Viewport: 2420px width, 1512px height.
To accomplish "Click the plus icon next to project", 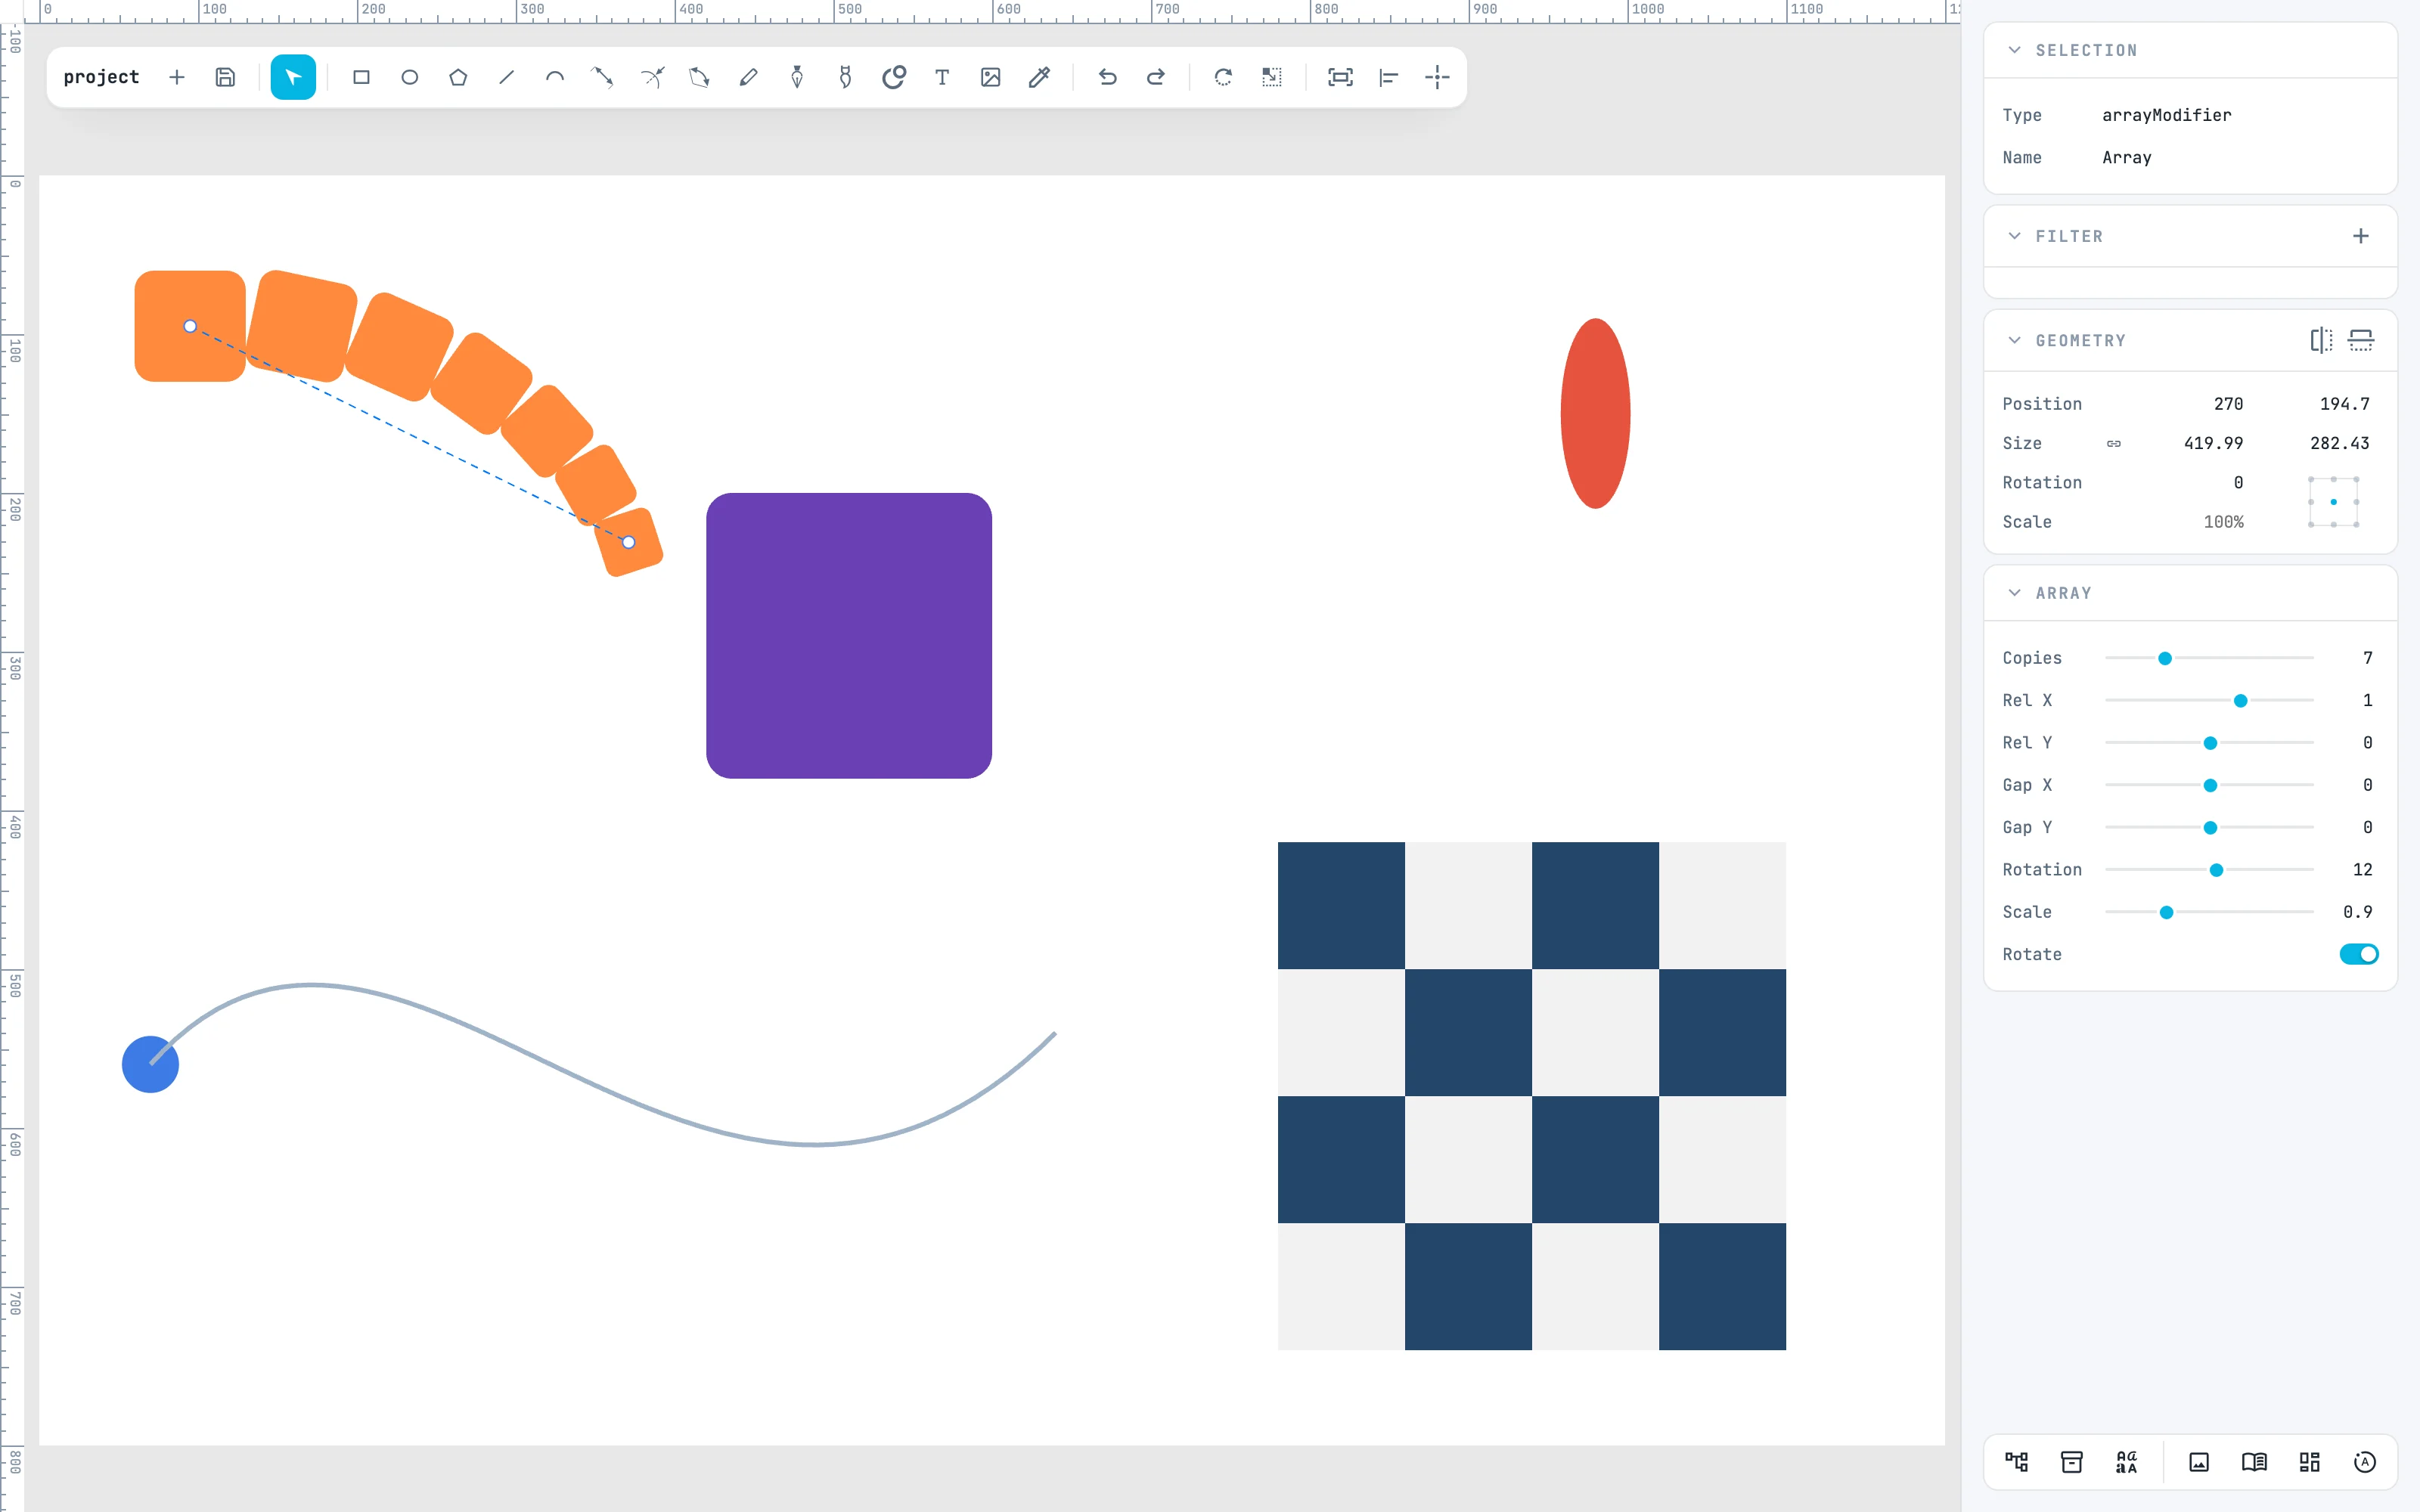I will (x=177, y=77).
